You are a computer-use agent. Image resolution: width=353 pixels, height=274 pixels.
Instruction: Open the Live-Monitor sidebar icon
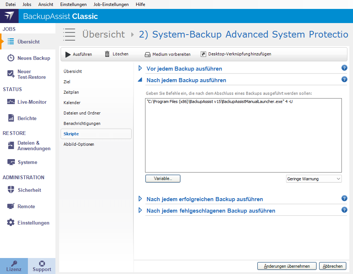point(11,102)
